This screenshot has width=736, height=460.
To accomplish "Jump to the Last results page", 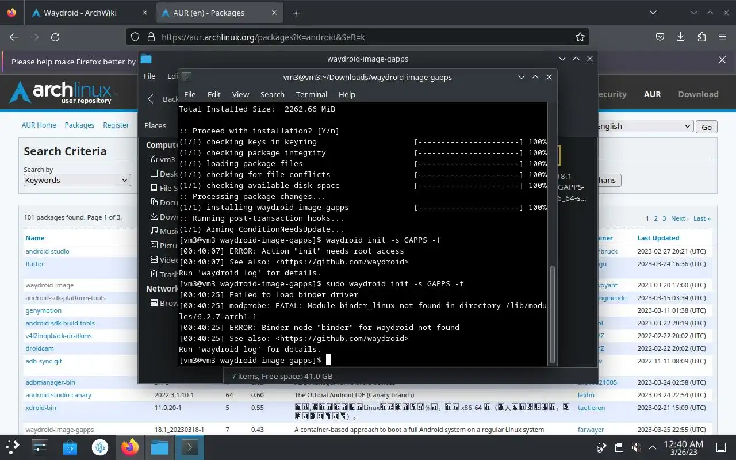I will click(x=702, y=218).
